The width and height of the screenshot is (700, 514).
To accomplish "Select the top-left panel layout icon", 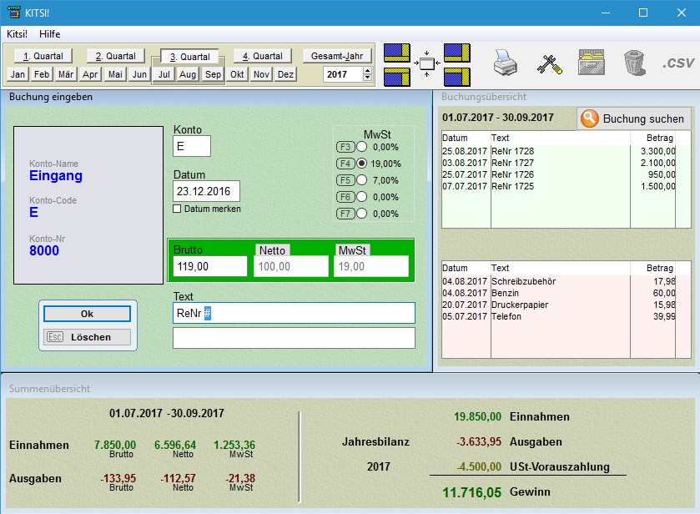I will coord(397,53).
